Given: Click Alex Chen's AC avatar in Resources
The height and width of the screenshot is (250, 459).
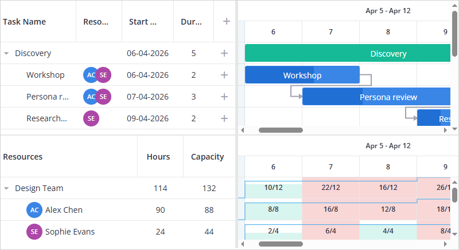Looking at the screenshot, I should tap(34, 210).
